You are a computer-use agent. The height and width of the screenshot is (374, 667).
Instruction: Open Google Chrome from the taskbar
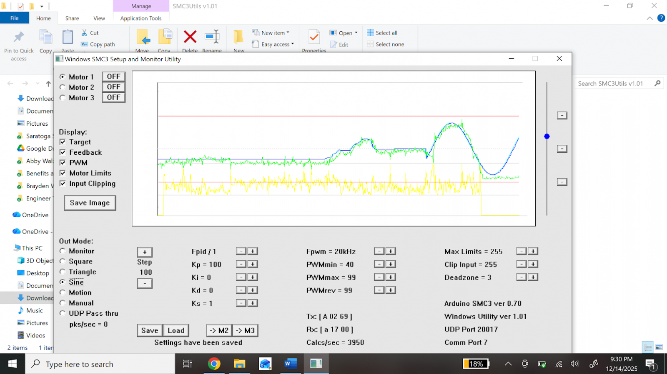[214, 364]
